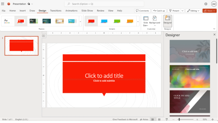218x123 pixels.
Task: Select the light blue theme thumbnail
Action: coord(73,21)
